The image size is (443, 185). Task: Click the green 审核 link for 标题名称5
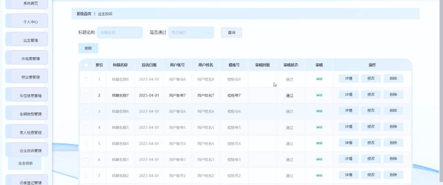319,128
